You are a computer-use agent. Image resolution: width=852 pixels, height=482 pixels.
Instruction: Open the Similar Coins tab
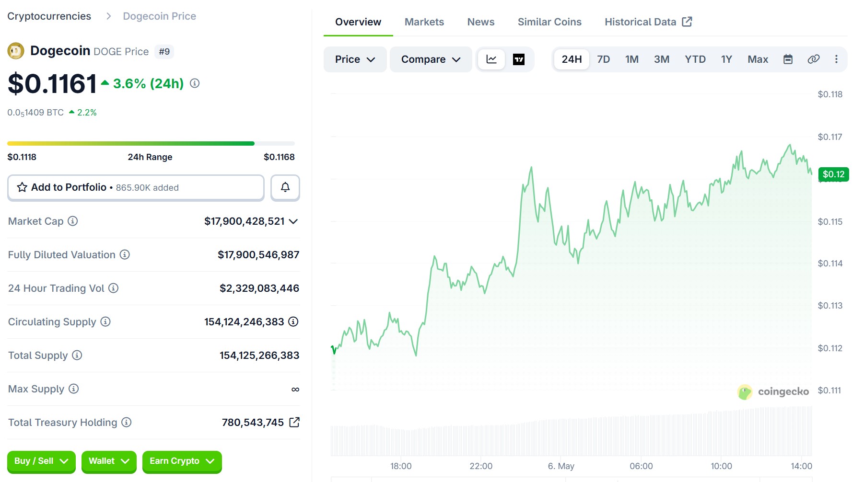click(549, 22)
